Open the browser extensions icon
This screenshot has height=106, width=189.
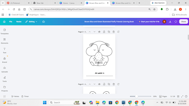[x=167, y=9]
